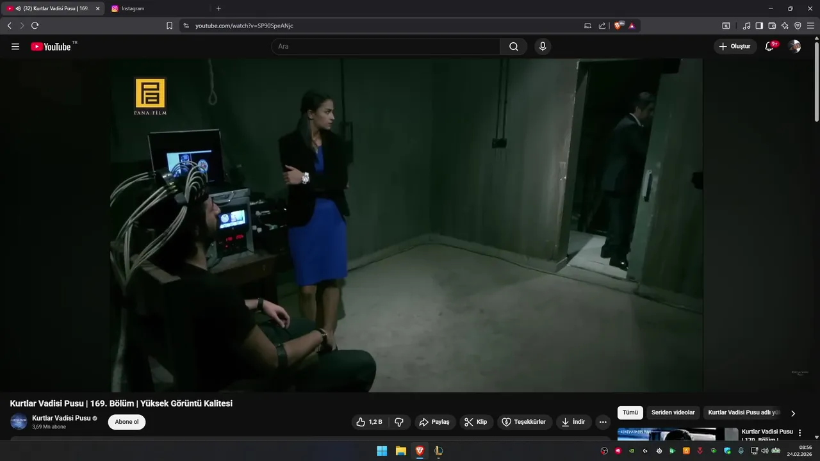Open Leo AI assistant icon
The width and height of the screenshot is (820, 461).
click(785, 26)
